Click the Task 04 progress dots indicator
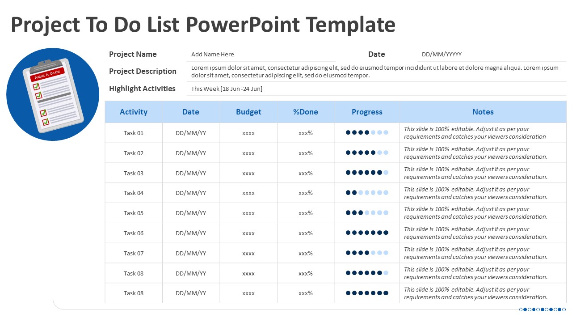 [x=367, y=193]
